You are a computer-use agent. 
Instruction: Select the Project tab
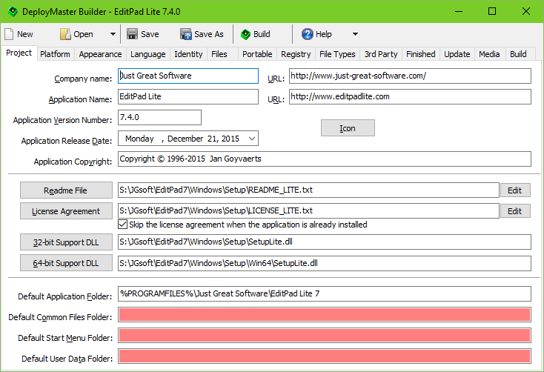[x=19, y=53]
